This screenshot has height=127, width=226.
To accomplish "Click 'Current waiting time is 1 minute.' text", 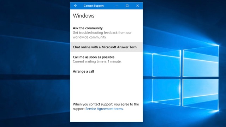I will [97, 61].
